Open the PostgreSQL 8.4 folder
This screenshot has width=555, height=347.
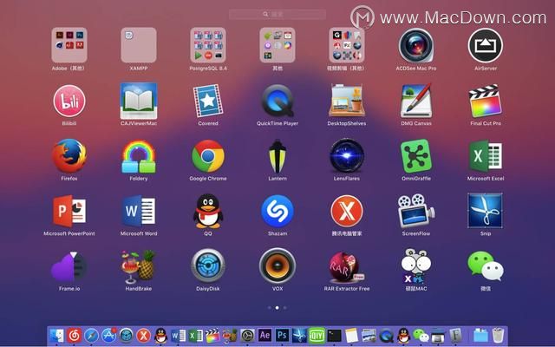208,45
